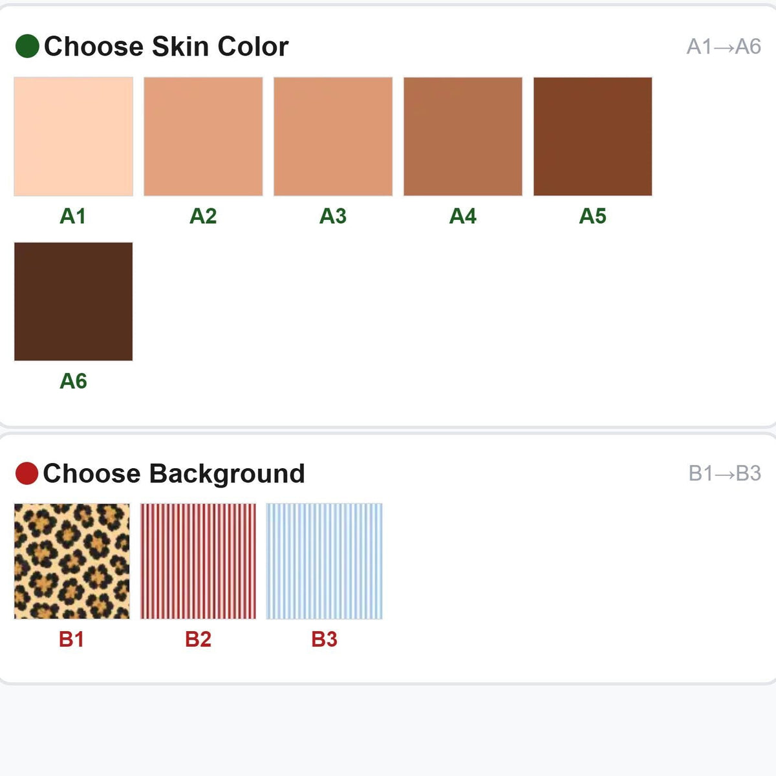Image resolution: width=776 pixels, height=776 pixels.
Task: Choose the A2 skin tone swatch
Action: (203, 136)
